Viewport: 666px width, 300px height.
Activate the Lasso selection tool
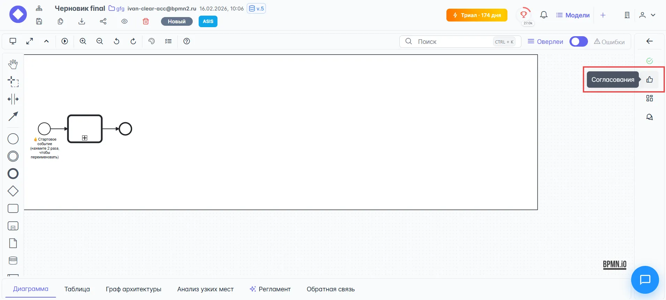(x=13, y=82)
